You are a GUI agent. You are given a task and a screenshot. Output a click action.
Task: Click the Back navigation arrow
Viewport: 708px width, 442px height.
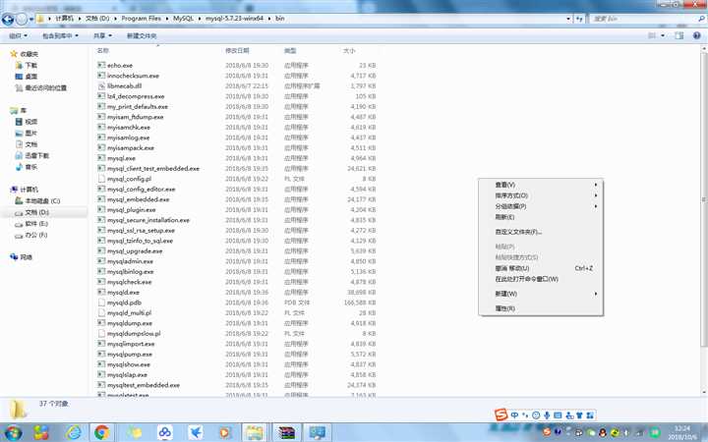[x=8, y=19]
